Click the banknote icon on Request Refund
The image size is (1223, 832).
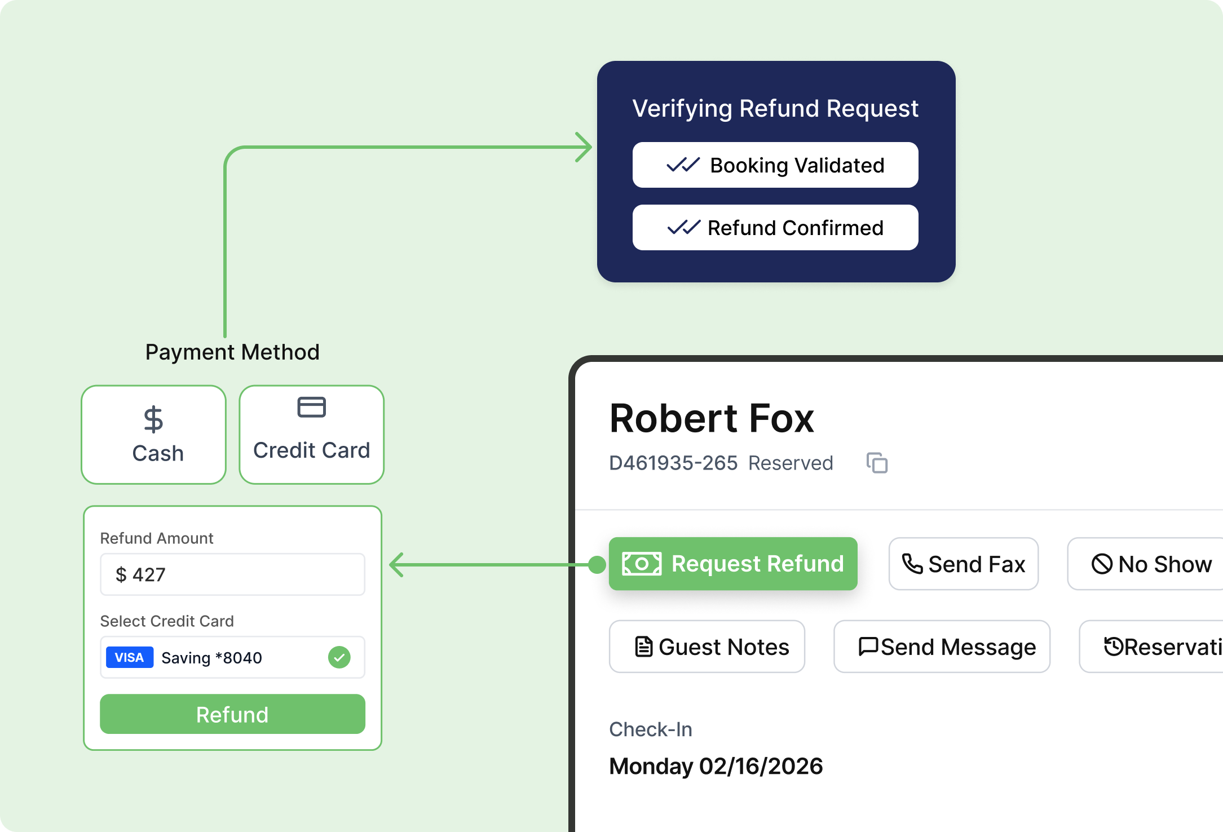[641, 564]
